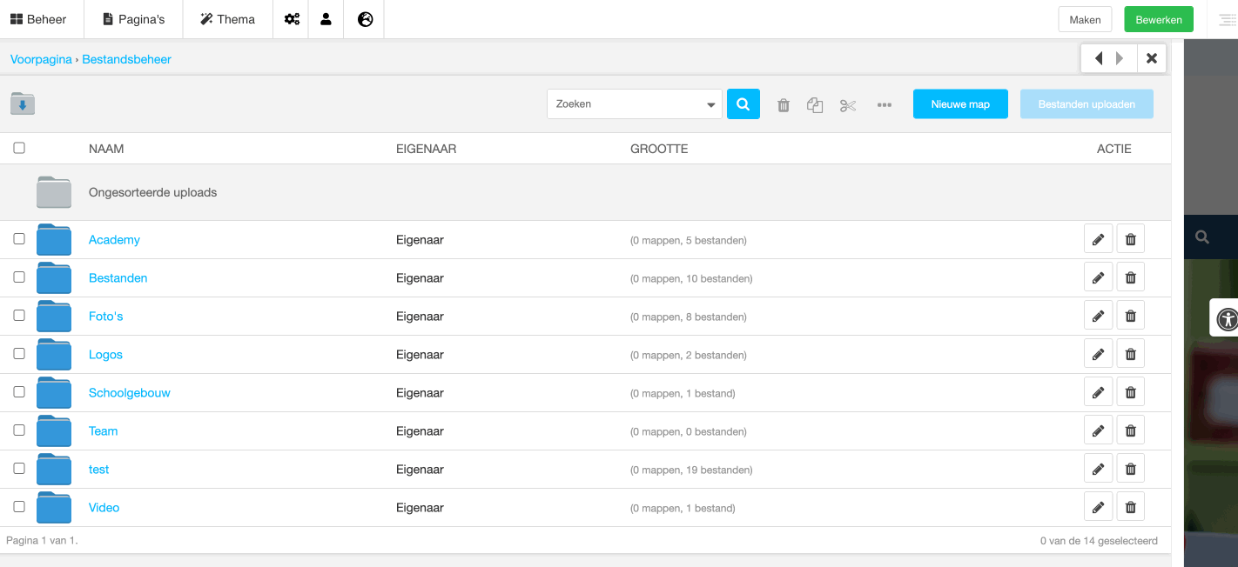Click the toolbar trash delete icon
The image size is (1238, 567).
pos(784,105)
